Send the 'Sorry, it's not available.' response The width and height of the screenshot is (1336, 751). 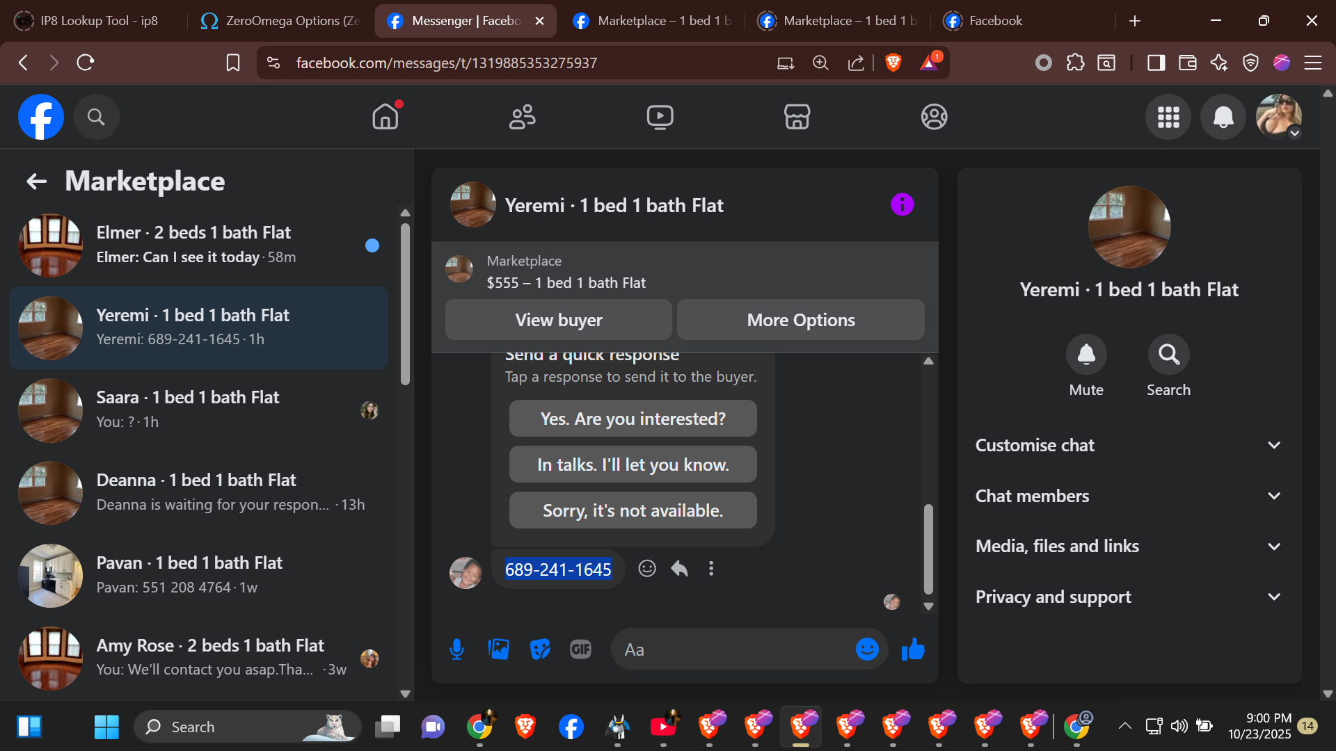(x=633, y=510)
